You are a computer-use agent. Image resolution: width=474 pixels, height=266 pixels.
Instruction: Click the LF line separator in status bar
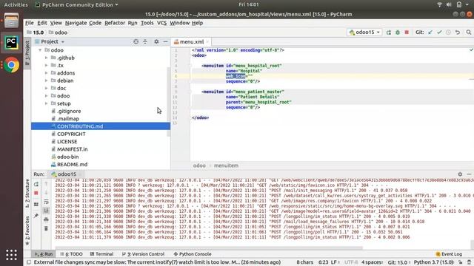click(x=334, y=262)
